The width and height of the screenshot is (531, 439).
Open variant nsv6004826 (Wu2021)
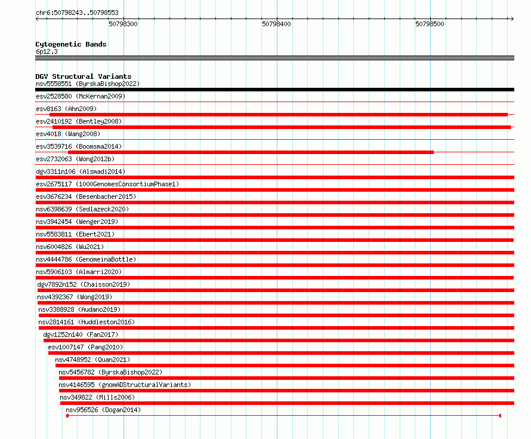[x=70, y=247]
